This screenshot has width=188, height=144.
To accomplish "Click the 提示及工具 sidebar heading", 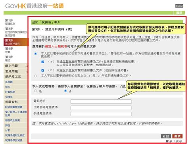I will (x=13, y=77).
